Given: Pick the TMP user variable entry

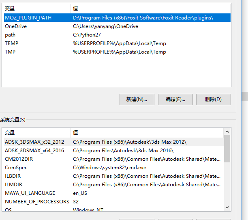Looking at the screenshot, I should click(x=11, y=52).
